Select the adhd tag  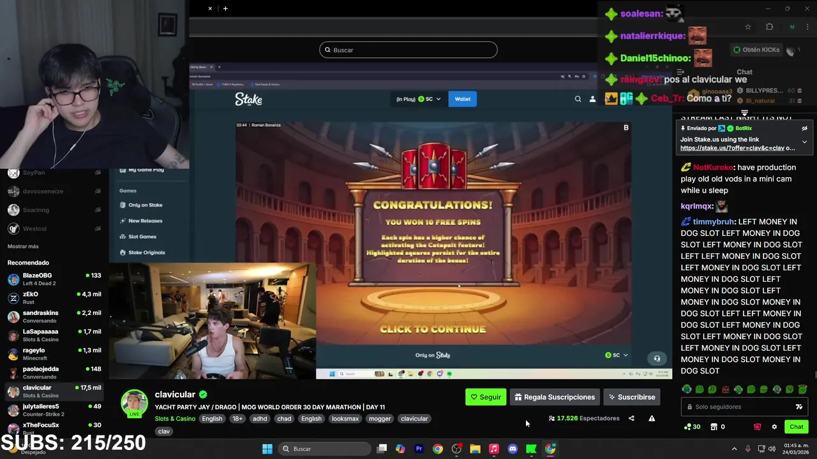click(x=260, y=419)
